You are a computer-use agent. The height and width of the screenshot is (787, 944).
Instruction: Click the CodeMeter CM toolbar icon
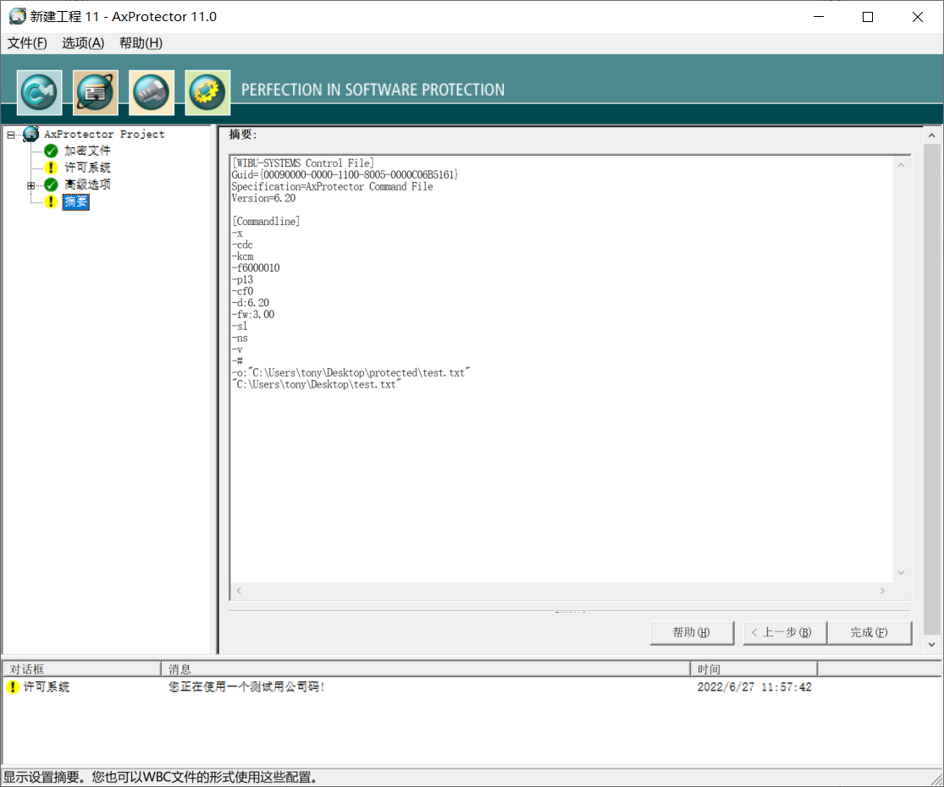point(39,92)
